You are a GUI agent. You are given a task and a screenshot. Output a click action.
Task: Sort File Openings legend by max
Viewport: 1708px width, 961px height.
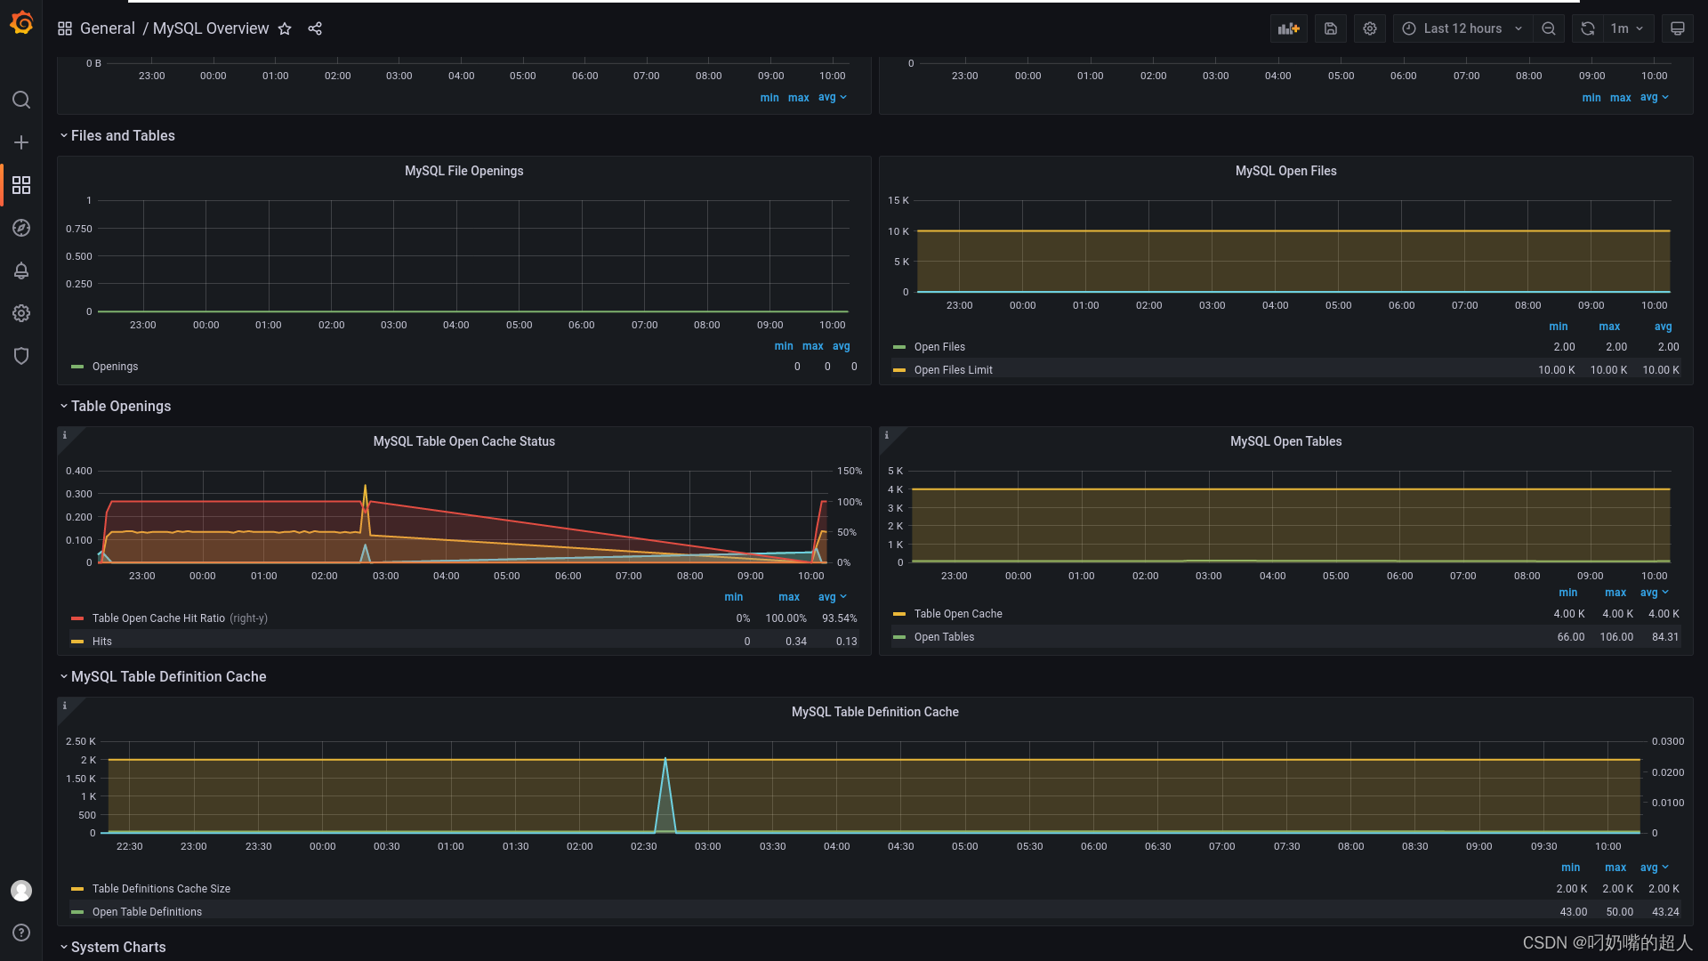[x=812, y=346]
